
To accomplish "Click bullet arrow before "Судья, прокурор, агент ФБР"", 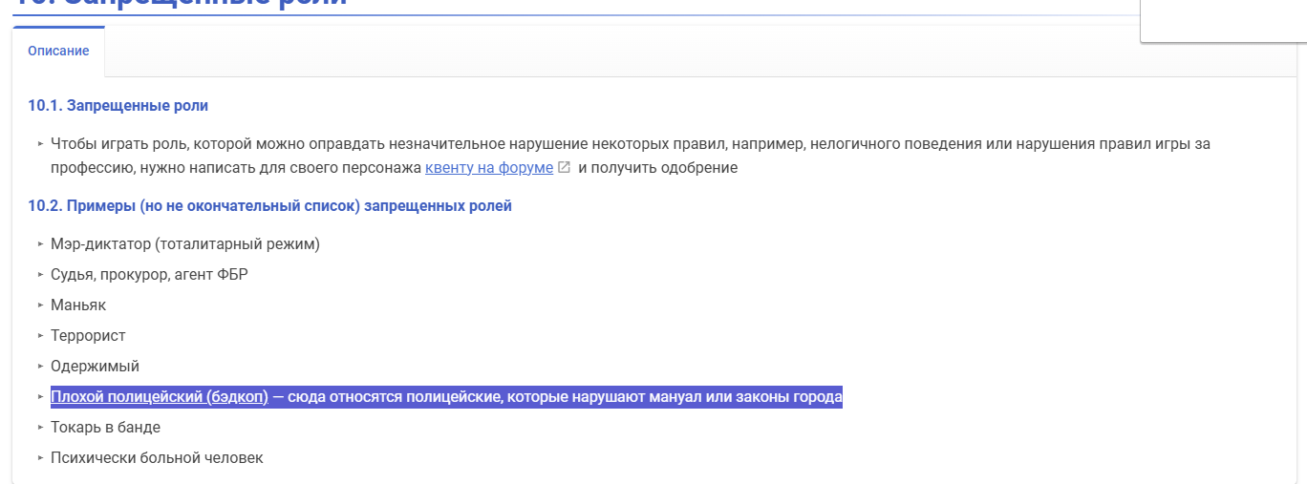I will point(41,275).
